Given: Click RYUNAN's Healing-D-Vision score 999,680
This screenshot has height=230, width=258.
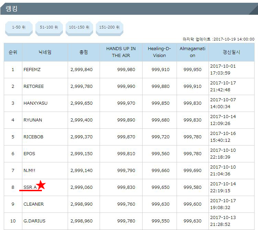Looking at the screenshot, I should [x=160, y=120].
